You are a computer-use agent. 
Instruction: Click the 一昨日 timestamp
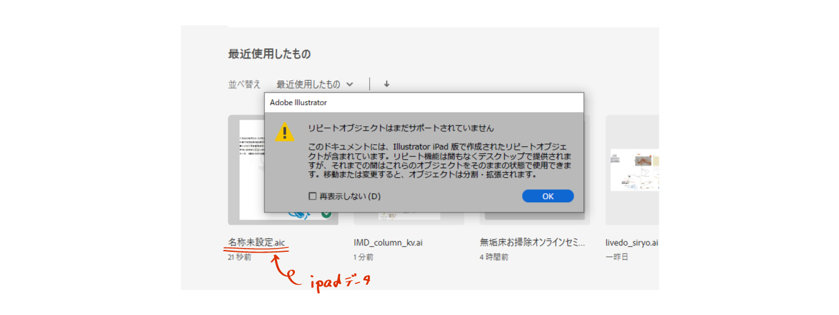617,257
